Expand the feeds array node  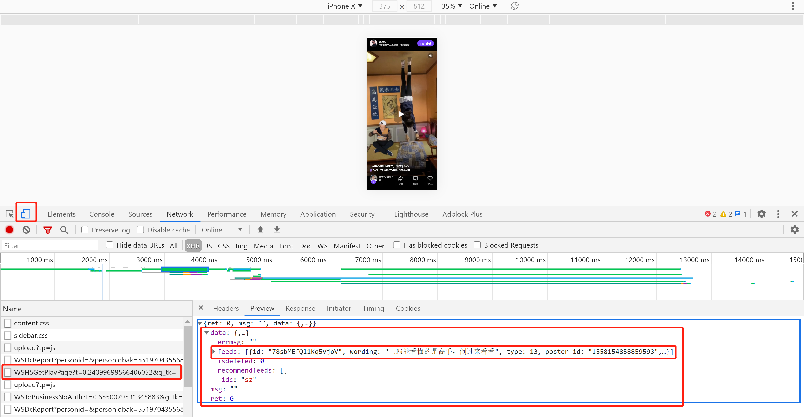click(214, 351)
